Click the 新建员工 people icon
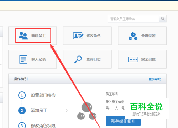Viewport: 178px width, 128px height. click(23, 36)
